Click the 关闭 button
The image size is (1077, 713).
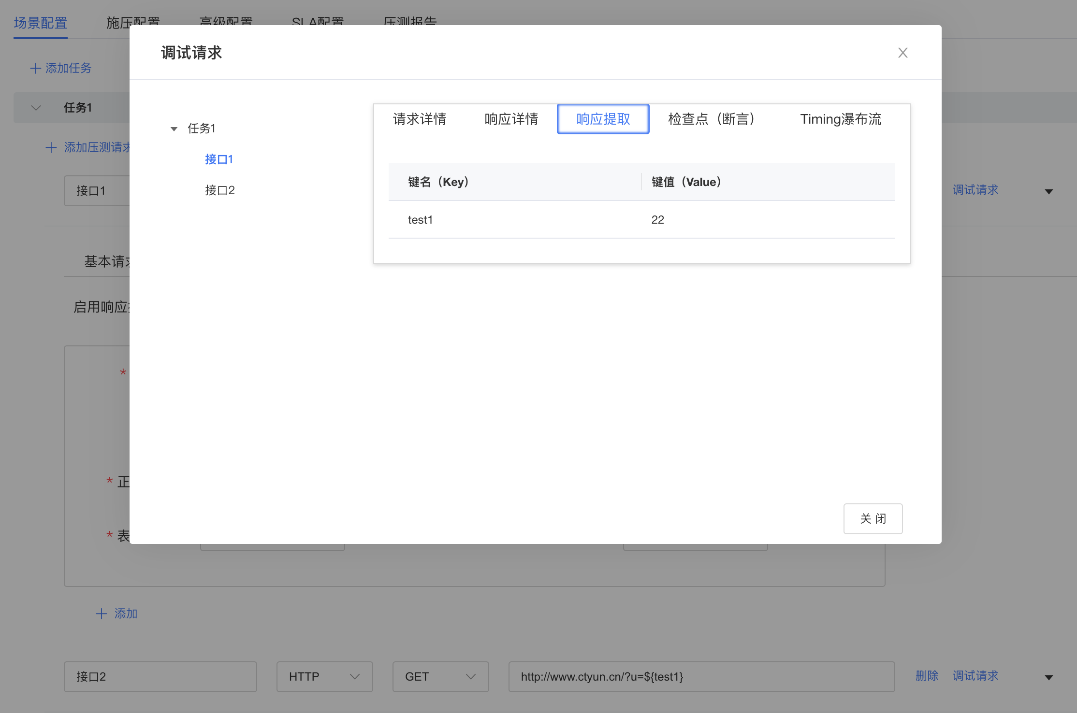click(873, 519)
